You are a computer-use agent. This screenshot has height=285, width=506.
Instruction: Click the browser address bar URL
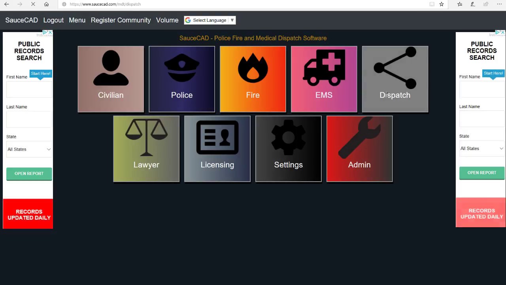105,4
